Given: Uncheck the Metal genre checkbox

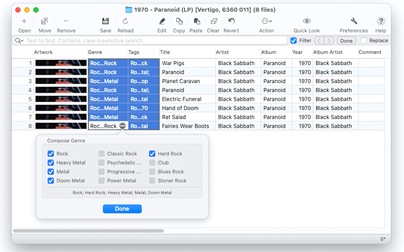Looking at the screenshot, I should (x=50, y=171).
